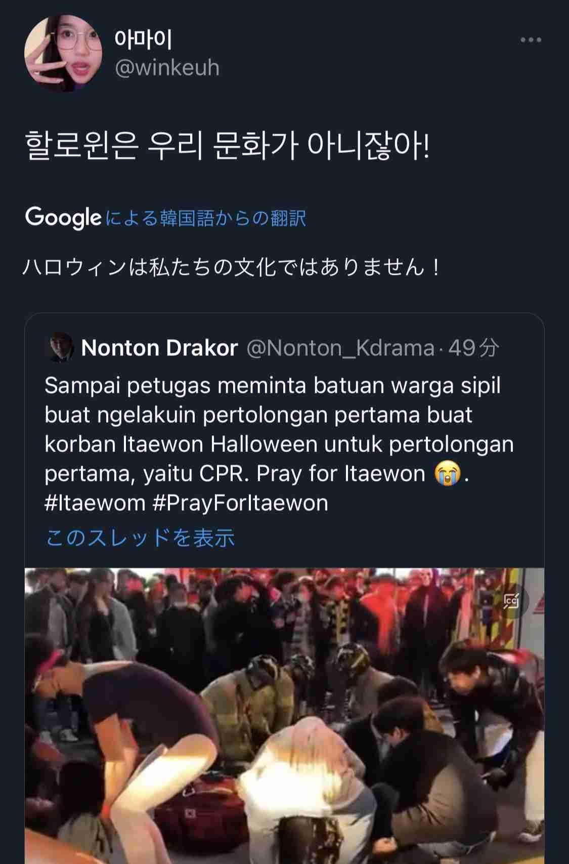The height and width of the screenshot is (864, 569).
Task: Click the 49分 timestamp on quoted tweet
Action: [x=473, y=348]
